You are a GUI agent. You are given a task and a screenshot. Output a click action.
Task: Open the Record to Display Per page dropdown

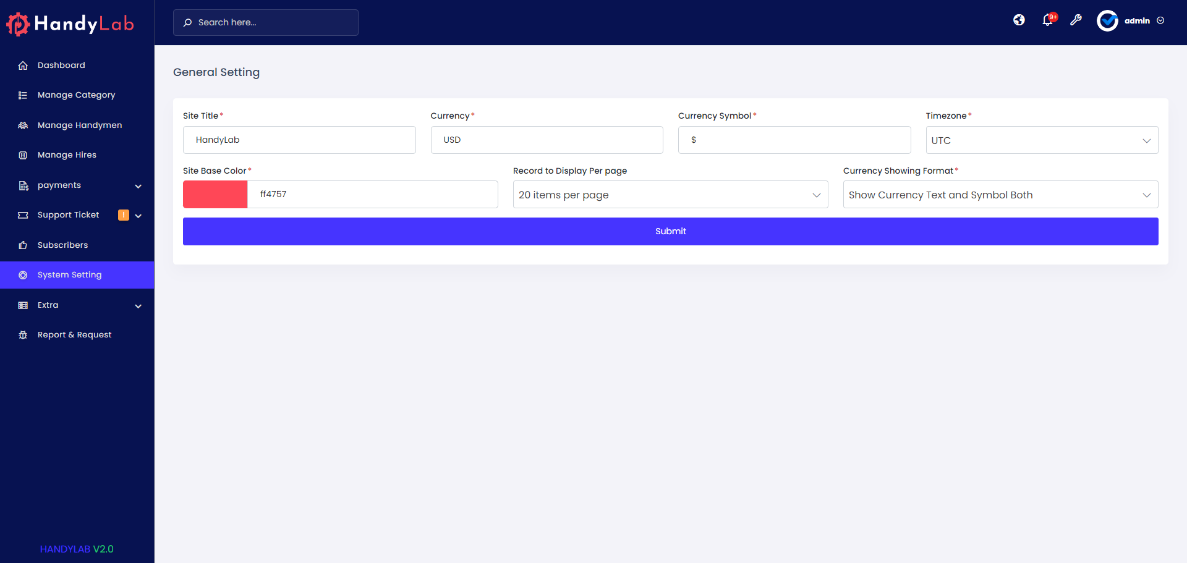[670, 194]
